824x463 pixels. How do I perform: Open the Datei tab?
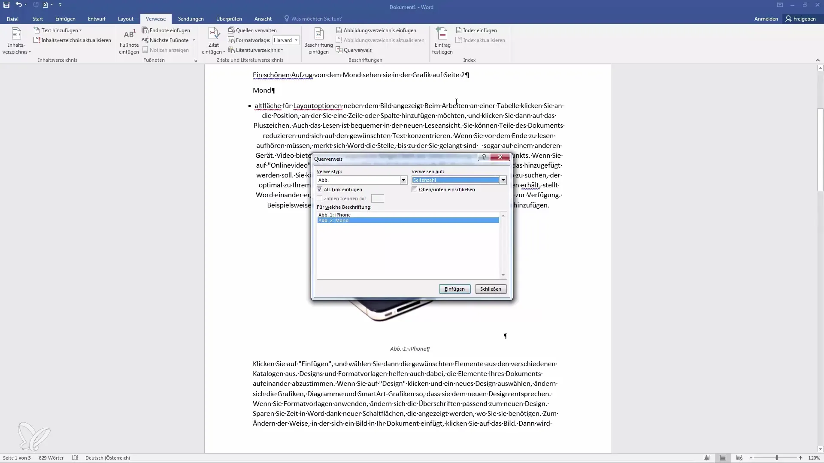coord(12,19)
